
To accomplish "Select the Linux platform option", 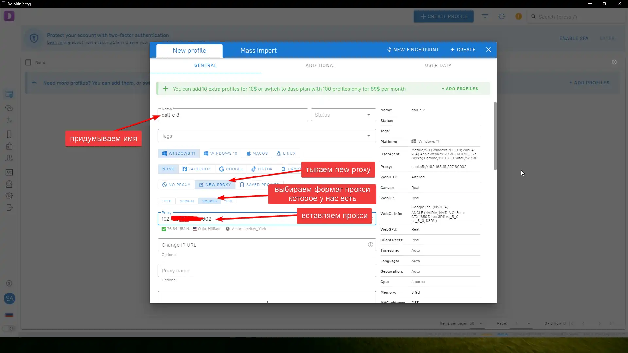I will pyautogui.click(x=286, y=153).
